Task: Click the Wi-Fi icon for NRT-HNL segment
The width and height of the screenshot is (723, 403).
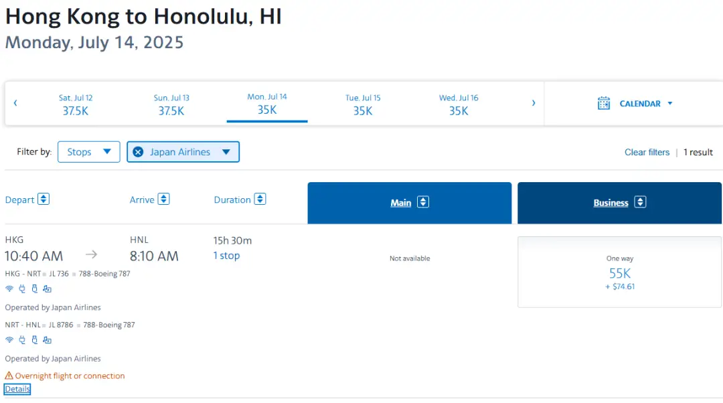Action: pos(9,340)
